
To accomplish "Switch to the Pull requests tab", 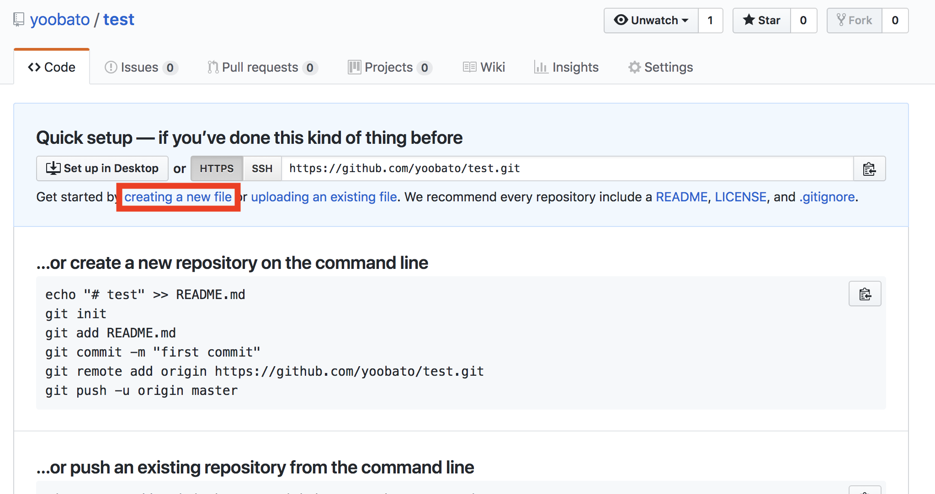I will (x=259, y=67).
